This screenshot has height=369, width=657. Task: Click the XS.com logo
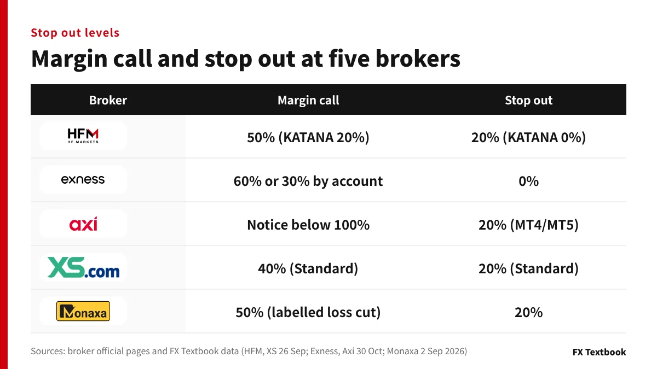coord(83,267)
